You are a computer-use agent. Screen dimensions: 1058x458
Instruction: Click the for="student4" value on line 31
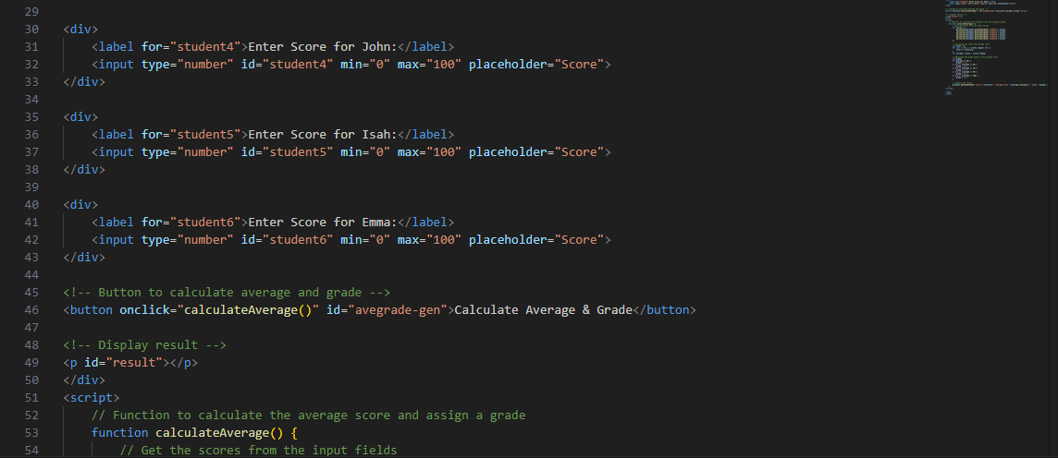pos(206,47)
